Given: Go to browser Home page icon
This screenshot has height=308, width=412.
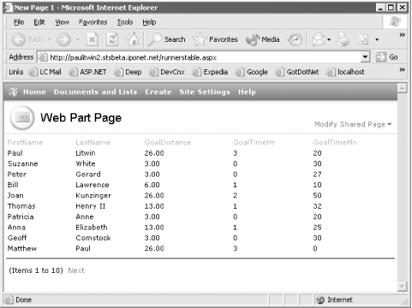Looking at the screenshot, I should 133,39.
